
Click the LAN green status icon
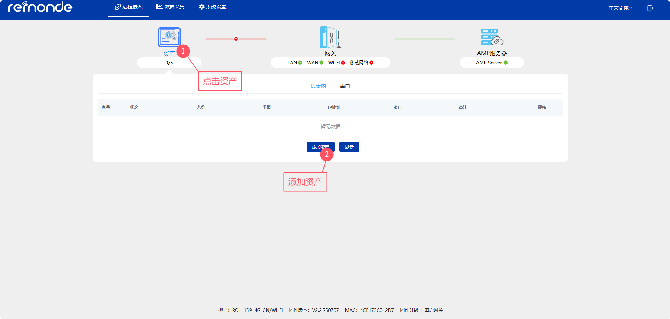(300, 63)
